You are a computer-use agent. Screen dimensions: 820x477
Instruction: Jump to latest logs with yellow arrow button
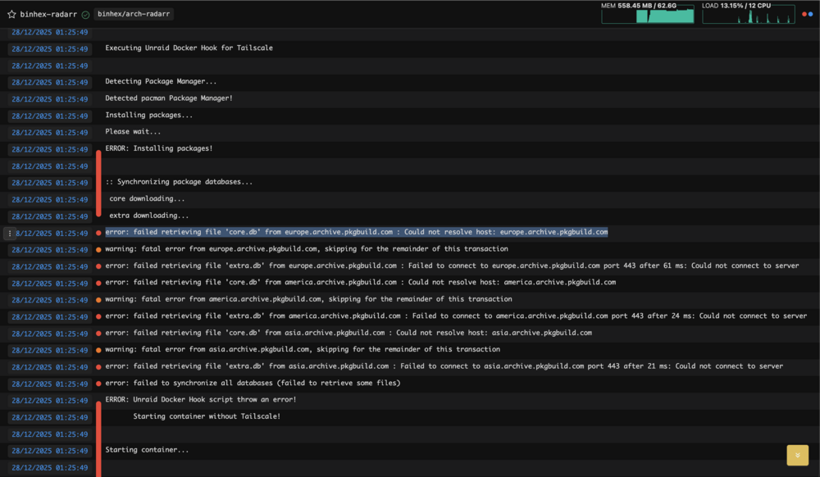click(x=798, y=455)
